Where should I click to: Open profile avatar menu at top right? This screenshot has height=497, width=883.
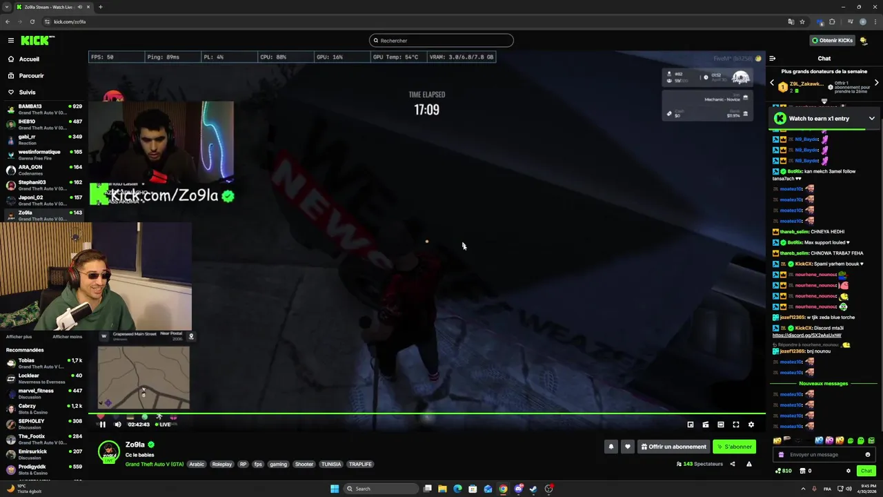point(864,41)
